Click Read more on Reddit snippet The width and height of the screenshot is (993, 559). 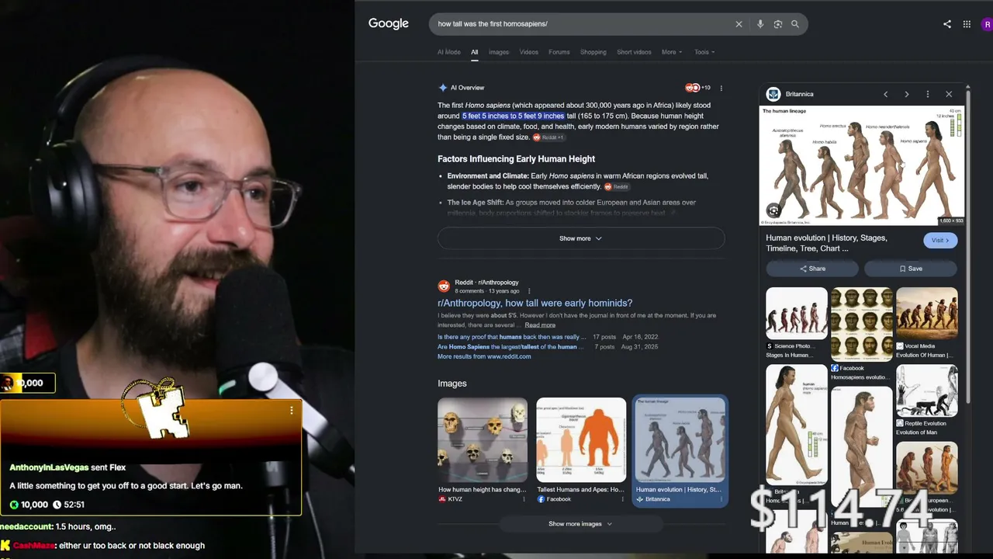(540, 325)
